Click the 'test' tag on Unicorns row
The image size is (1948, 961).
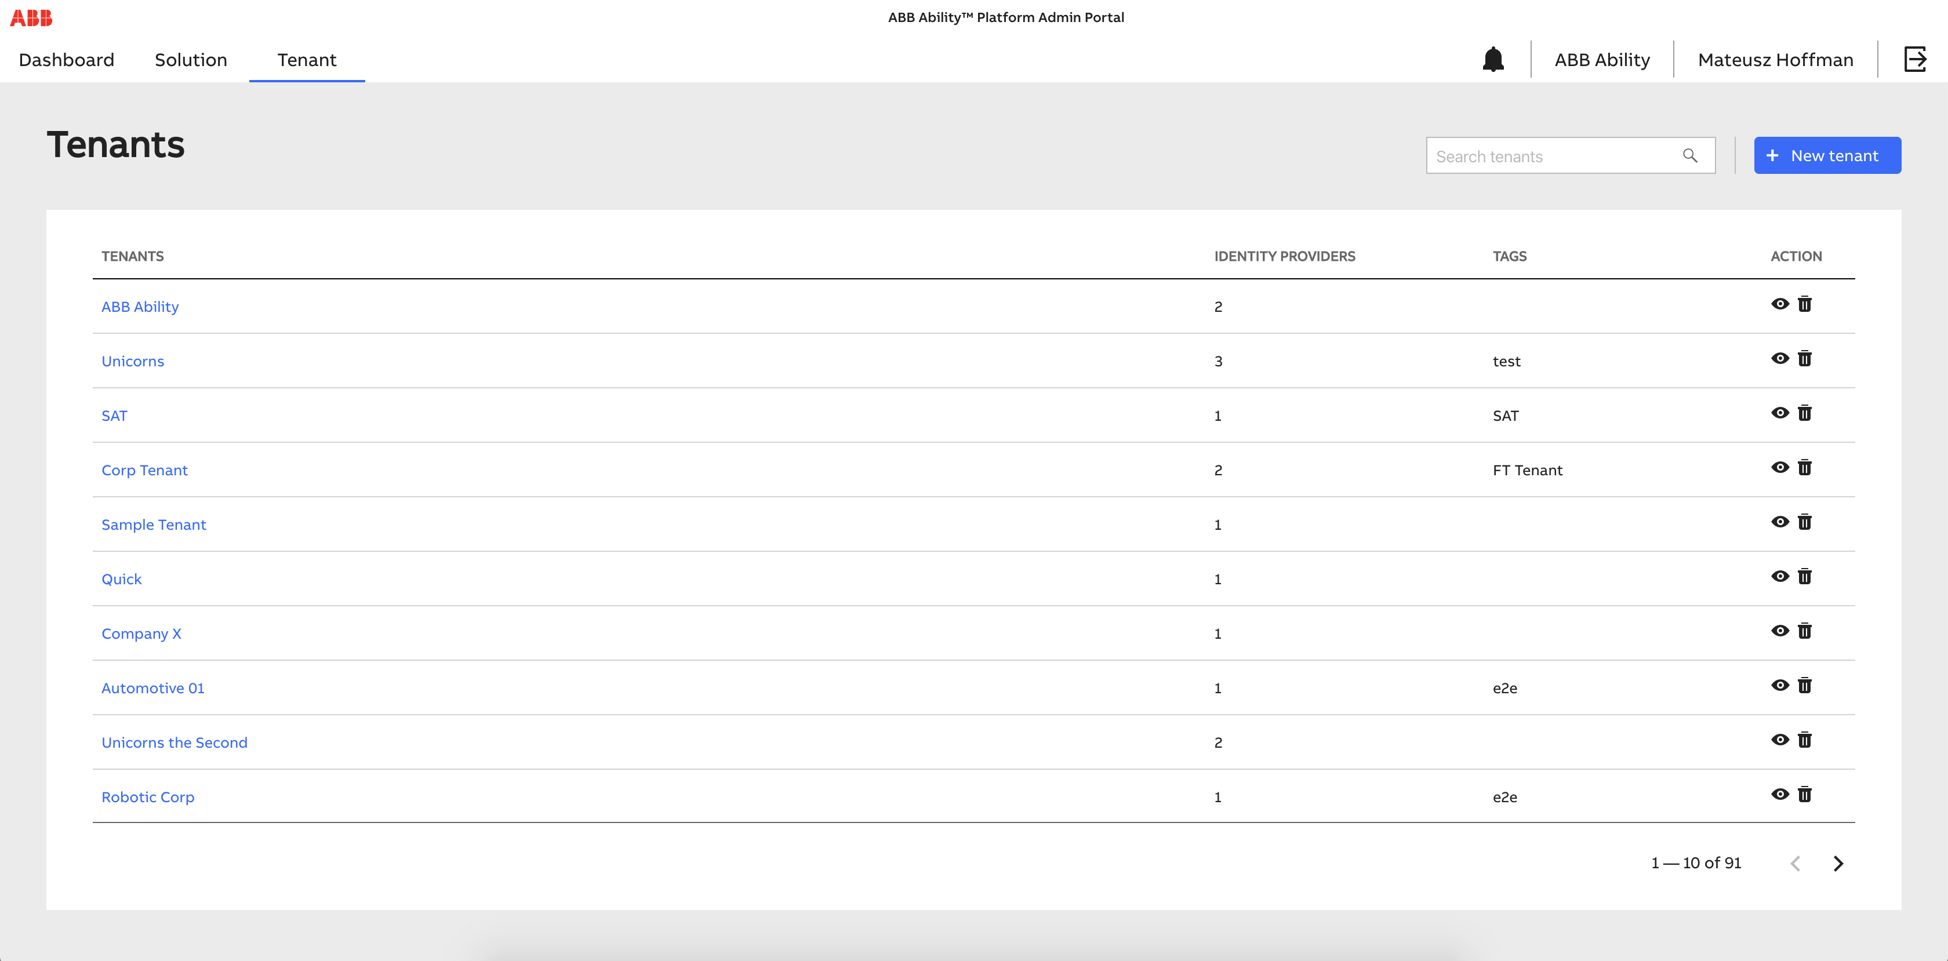coord(1506,362)
